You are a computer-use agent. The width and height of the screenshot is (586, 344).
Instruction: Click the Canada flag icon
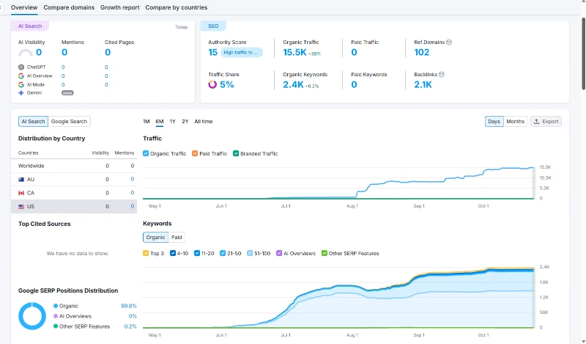click(x=21, y=193)
